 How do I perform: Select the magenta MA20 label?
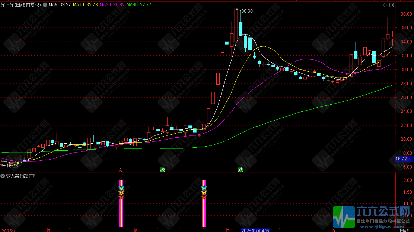point(112,5)
